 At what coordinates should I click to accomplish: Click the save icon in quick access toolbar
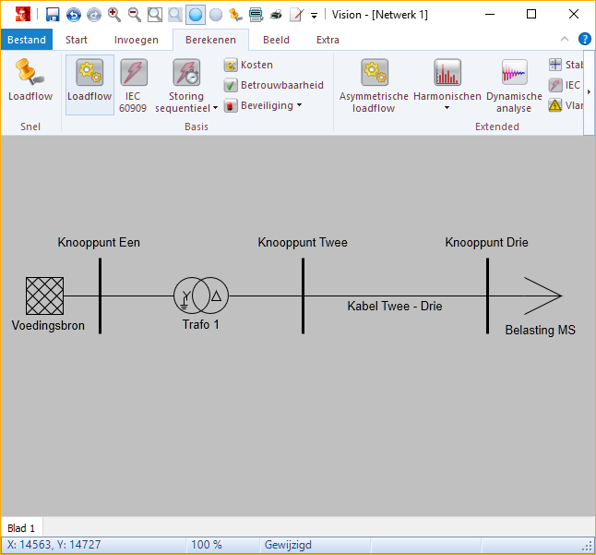(x=53, y=15)
